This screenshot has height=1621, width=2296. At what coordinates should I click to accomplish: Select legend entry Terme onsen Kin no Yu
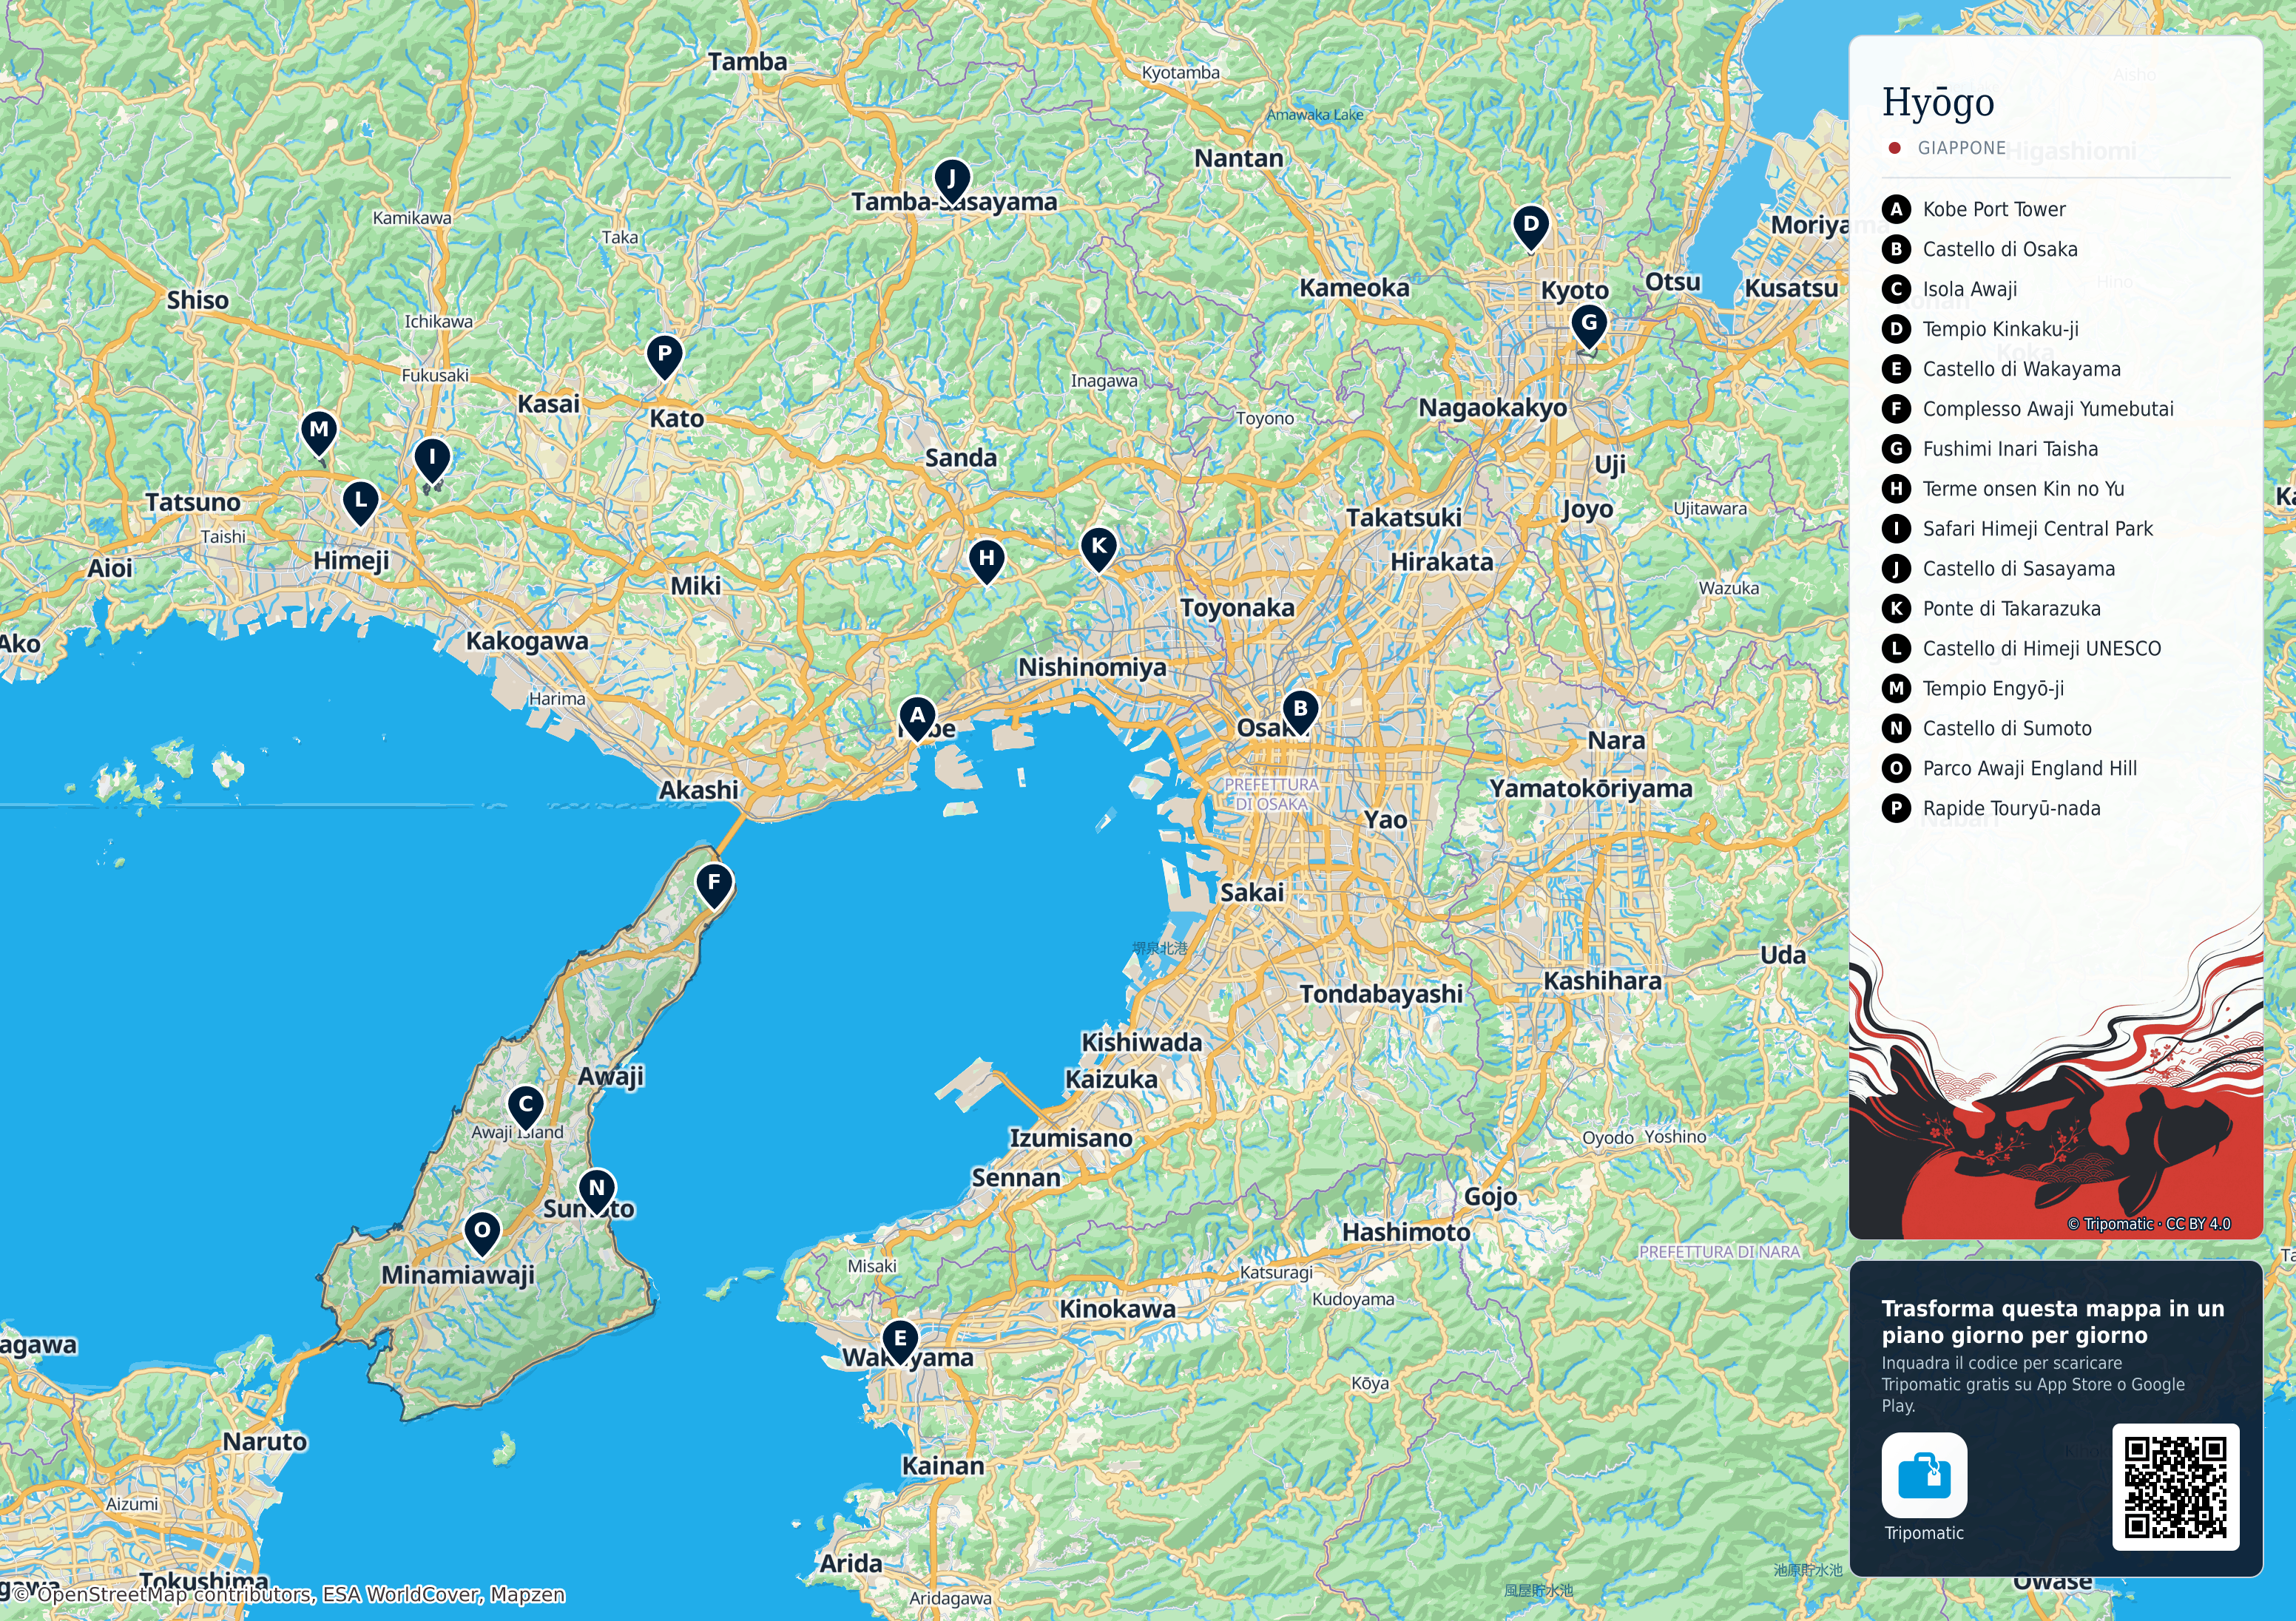[x=2003, y=489]
